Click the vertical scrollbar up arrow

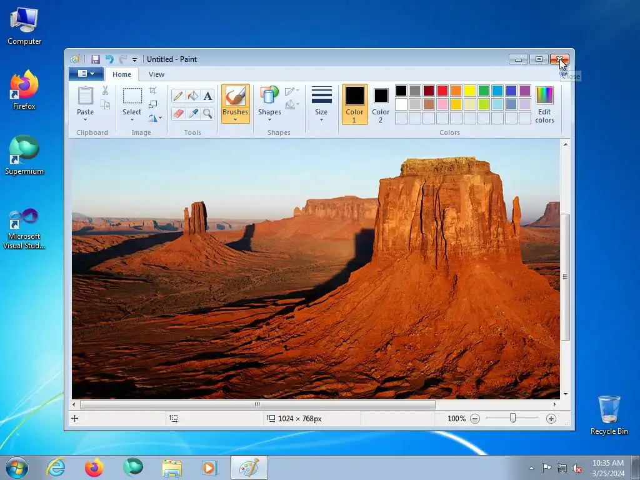click(565, 144)
